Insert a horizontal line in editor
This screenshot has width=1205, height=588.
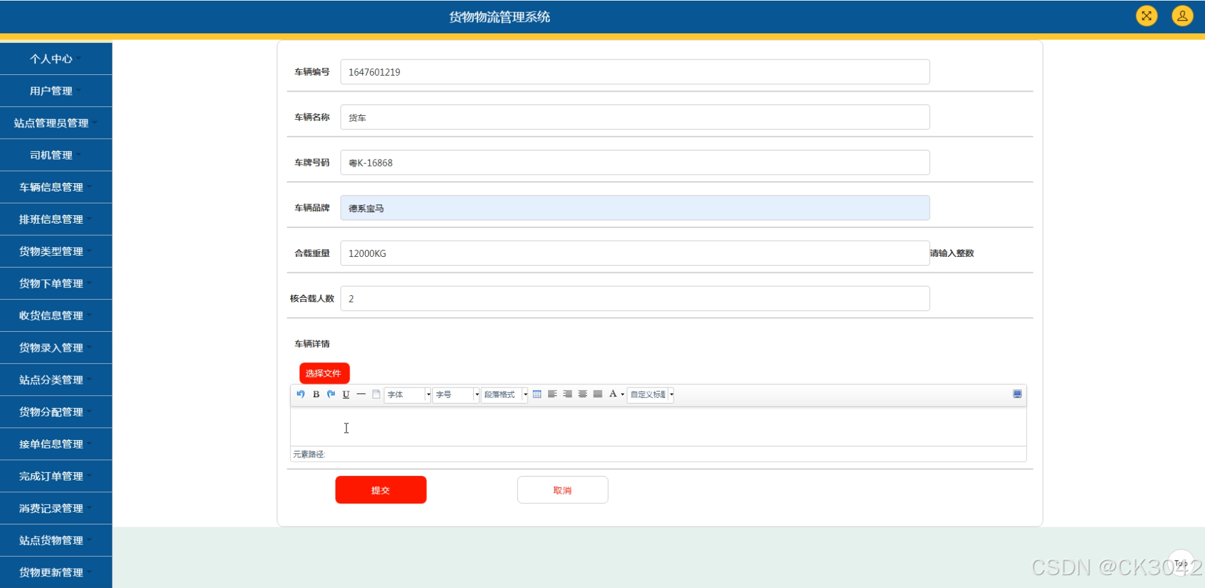361,394
